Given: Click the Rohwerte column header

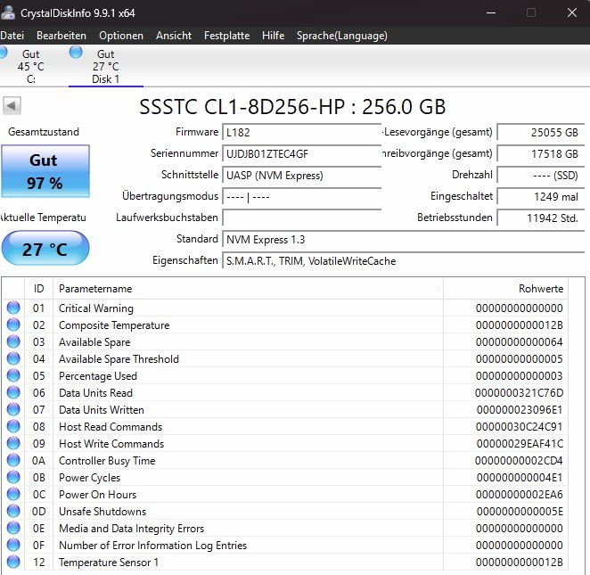Looking at the screenshot, I should [x=505, y=289].
